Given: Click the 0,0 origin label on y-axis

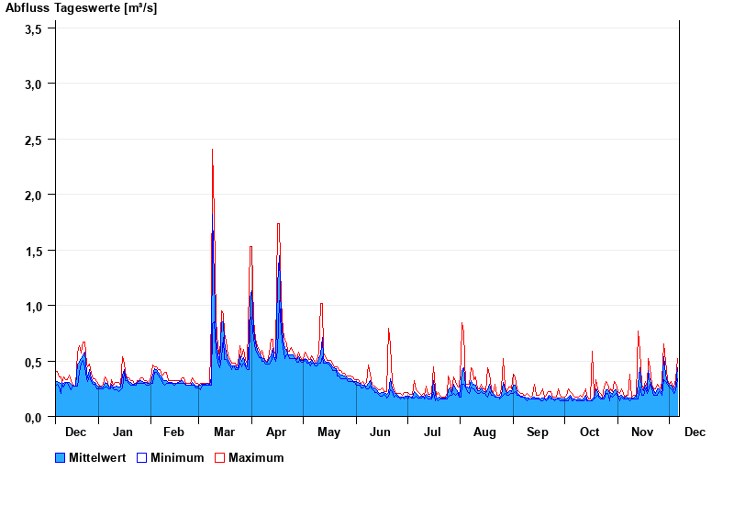Looking at the screenshot, I should [x=33, y=418].
